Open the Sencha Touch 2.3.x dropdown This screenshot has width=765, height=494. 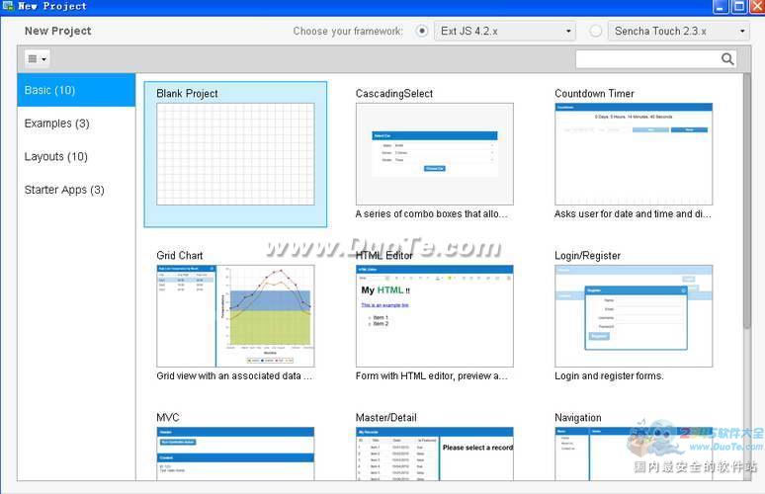click(679, 32)
